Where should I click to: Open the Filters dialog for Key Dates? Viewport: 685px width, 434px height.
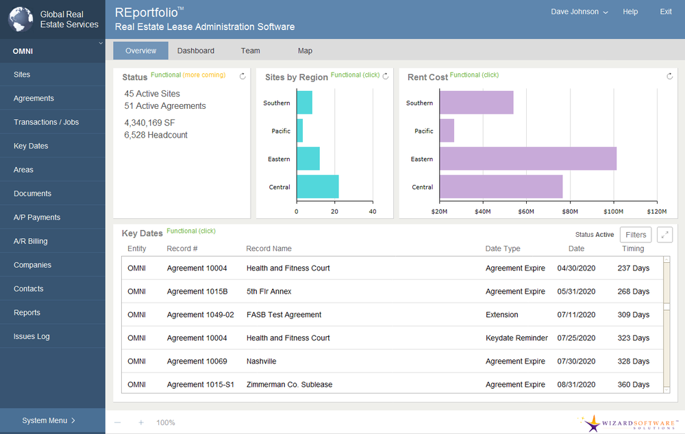[635, 234]
